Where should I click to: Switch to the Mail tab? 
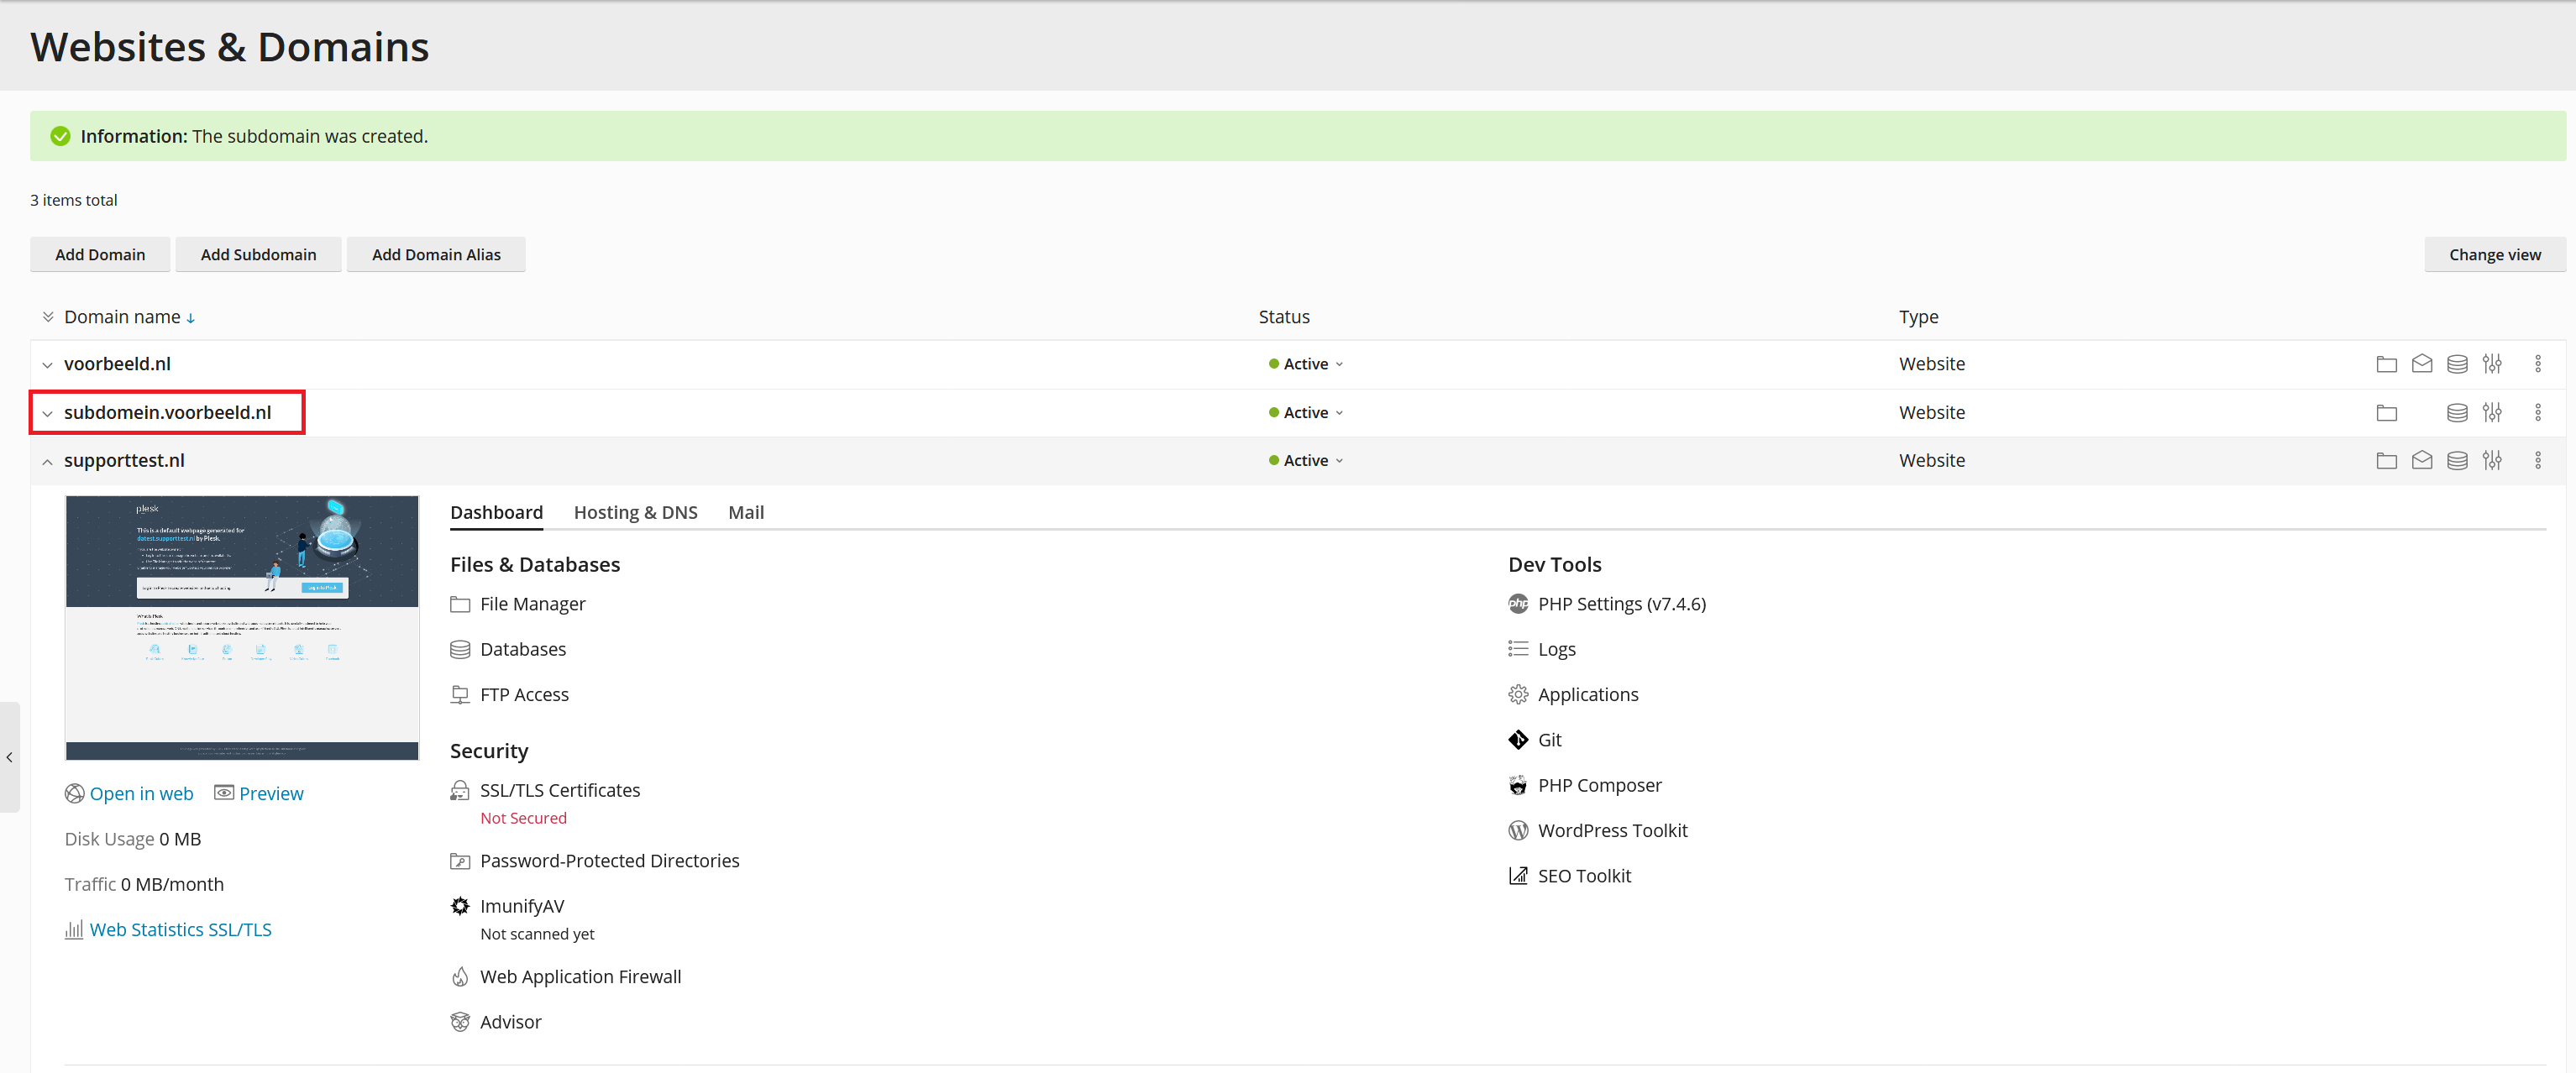[x=745, y=513]
